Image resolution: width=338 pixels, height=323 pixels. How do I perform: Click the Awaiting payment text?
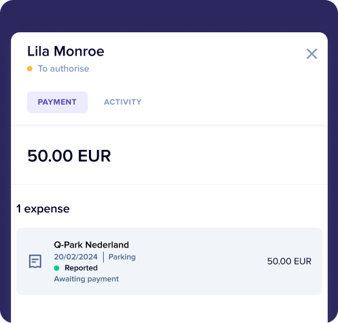86,279
